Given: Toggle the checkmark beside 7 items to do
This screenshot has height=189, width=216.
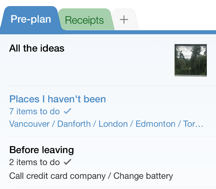Looking at the screenshot, I should point(68,111).
